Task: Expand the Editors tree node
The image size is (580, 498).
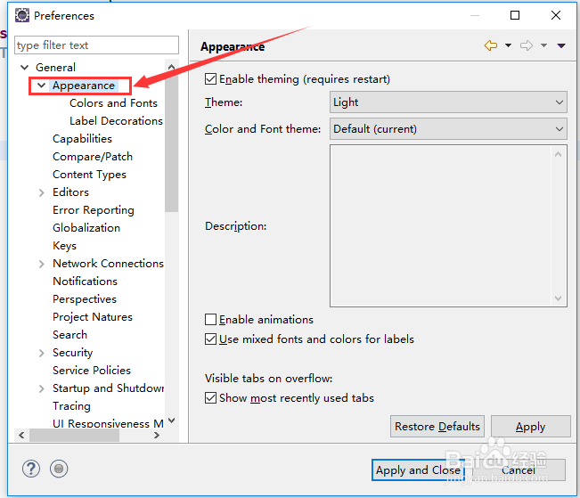Action: (x=41, y=192)
